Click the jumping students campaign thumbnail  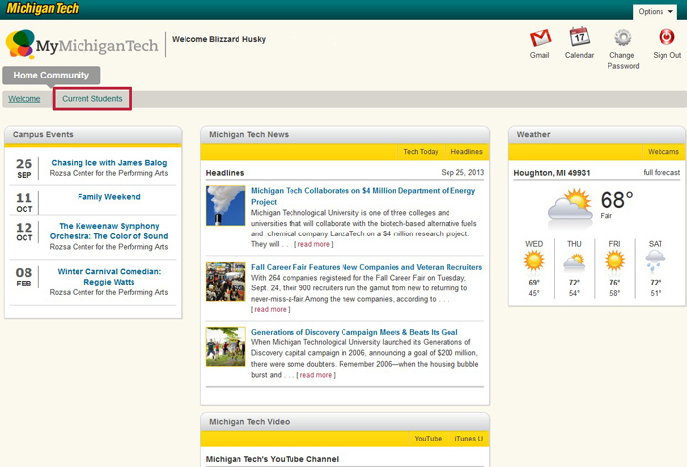click(226, 346)
